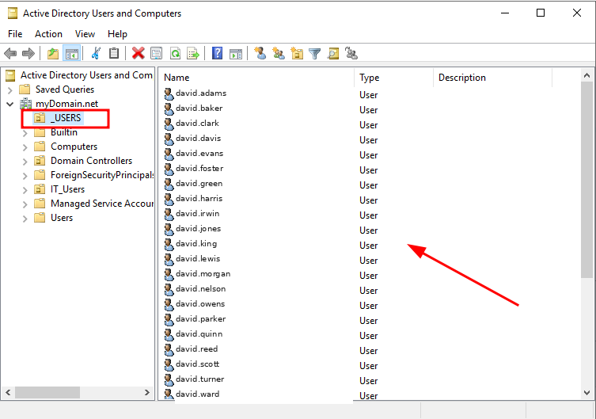
Task: Click the Filter funnel icon
Action: click(x=315, y=54)
